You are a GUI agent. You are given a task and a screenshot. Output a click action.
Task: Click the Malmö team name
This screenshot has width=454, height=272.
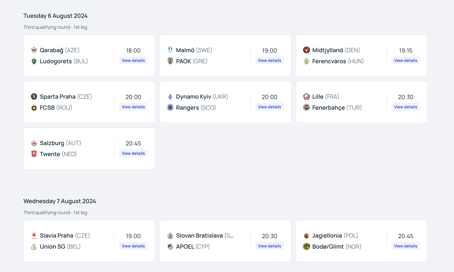185,50
